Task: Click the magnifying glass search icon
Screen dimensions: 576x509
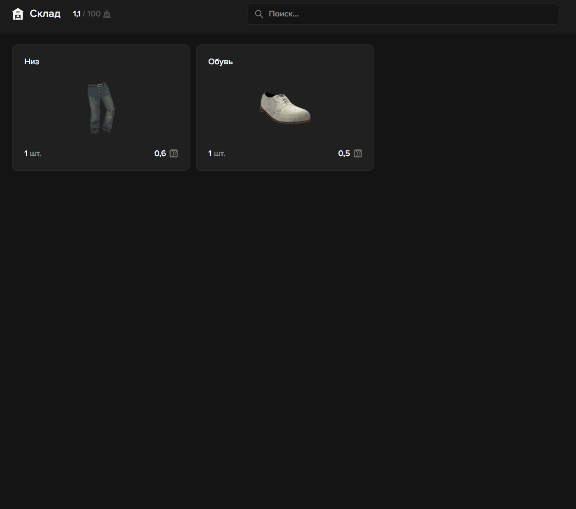Action: pos(259,14)
